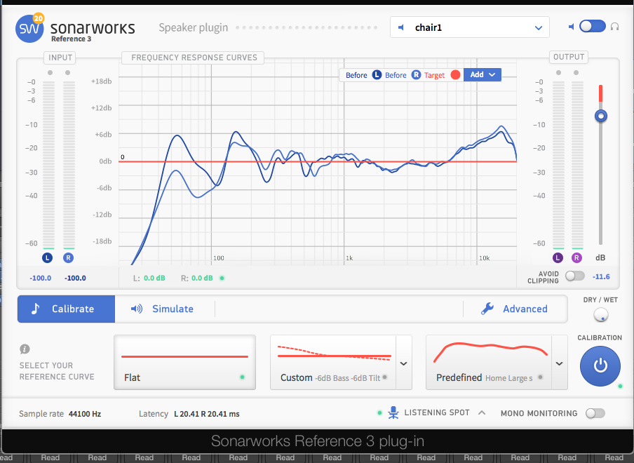
Task: Toggle the Calibration power button
Action: click(x=600, y=366)
